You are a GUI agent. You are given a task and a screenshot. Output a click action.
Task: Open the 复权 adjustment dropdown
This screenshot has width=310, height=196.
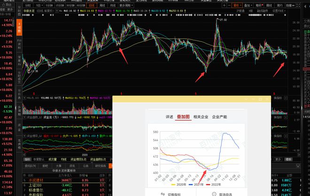(237, 6)
